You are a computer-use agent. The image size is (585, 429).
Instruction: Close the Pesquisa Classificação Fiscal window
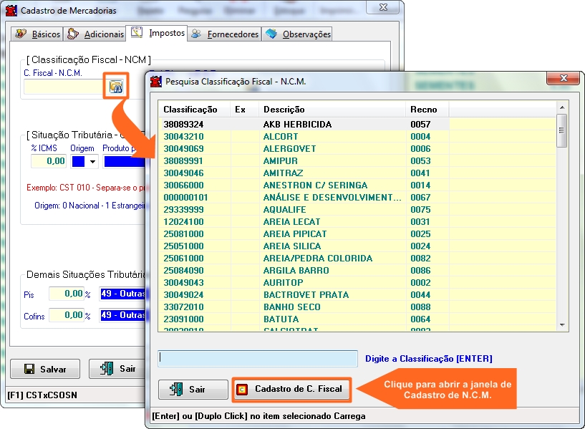pos(564,78)
